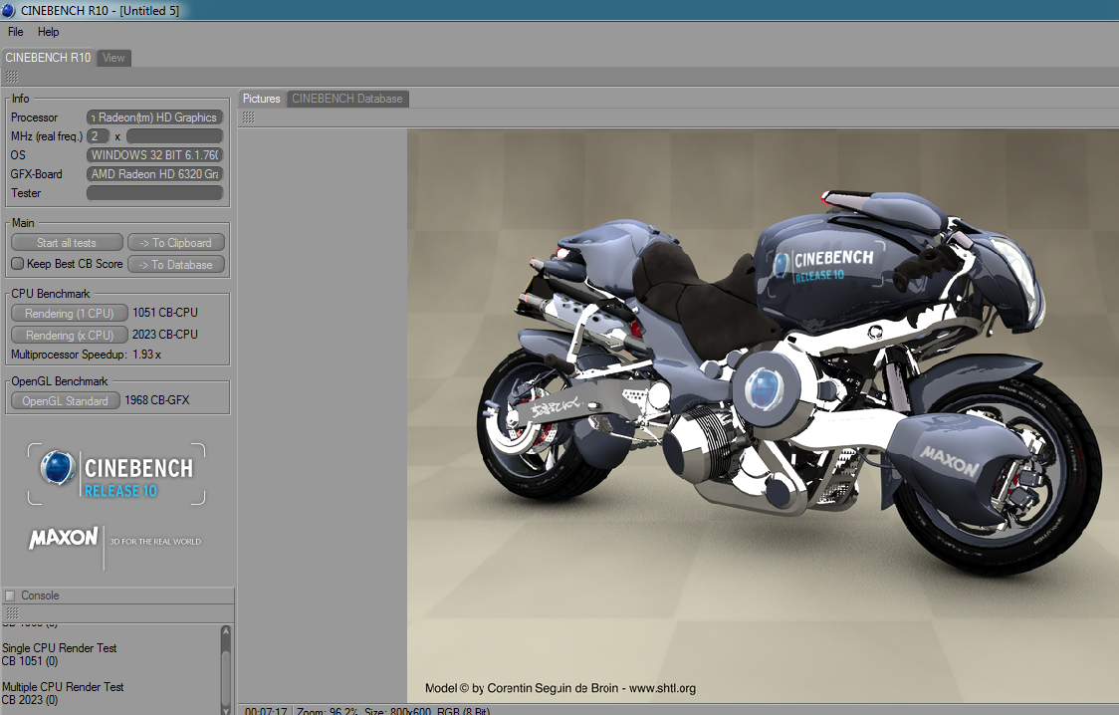This screenshot has width=1119, height=715.
Task: Switch to the CINEBENCH Database tab
Action: tap(346, 99)
